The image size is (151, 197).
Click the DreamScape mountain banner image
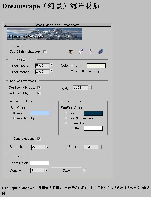[x=44, y=34]
